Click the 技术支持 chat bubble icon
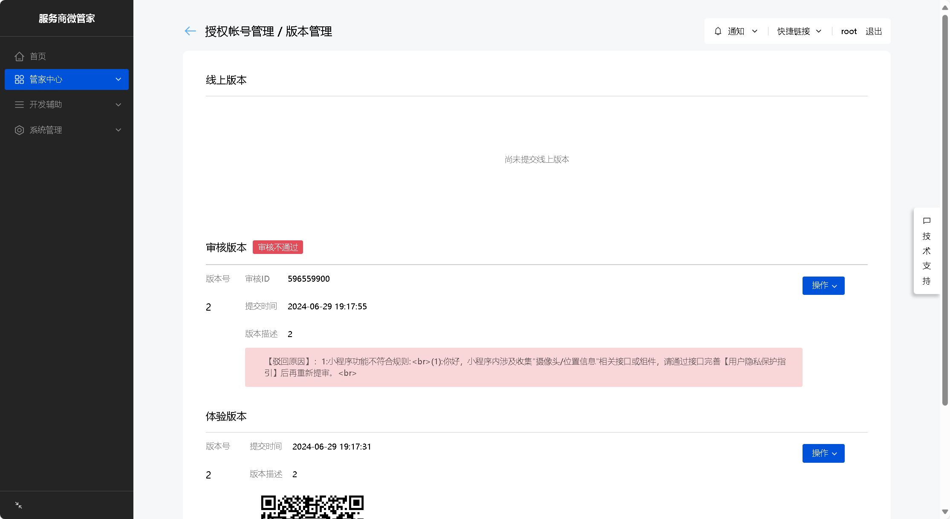The image size is (950, 519). 927,221
